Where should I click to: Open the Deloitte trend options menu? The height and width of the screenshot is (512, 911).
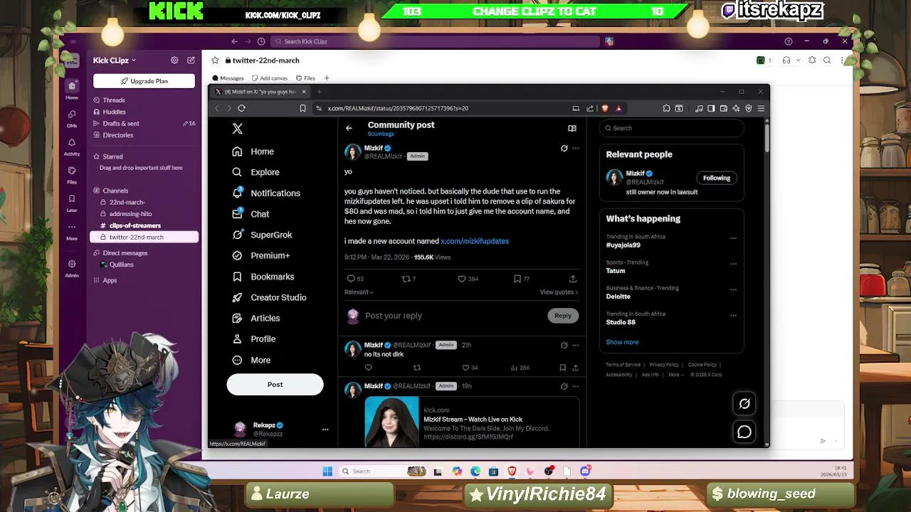click(733, 289)
